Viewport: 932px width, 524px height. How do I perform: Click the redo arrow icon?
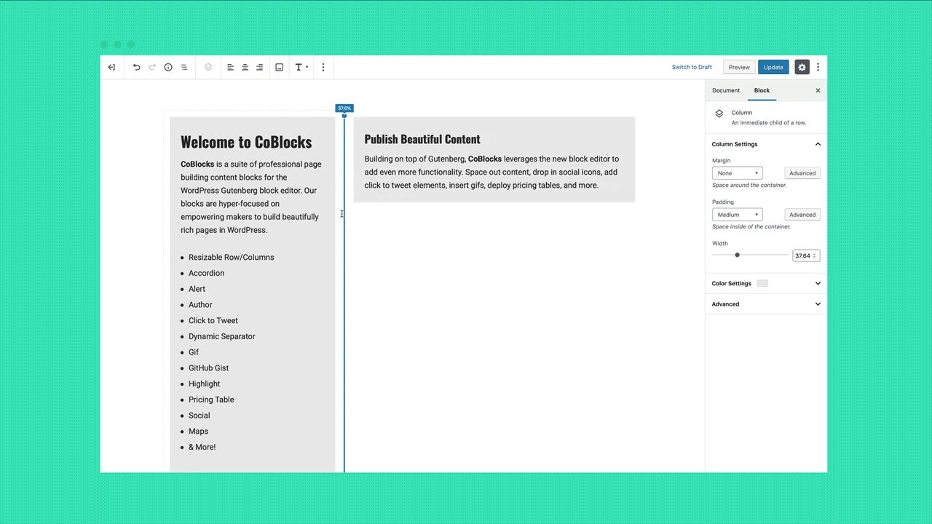tap(152, 67)
